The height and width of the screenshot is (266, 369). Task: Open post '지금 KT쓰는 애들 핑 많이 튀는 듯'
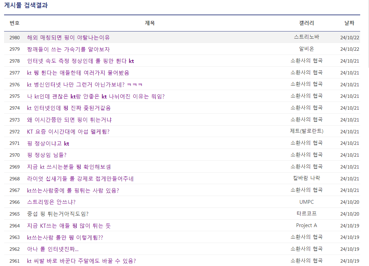(69, 226)
